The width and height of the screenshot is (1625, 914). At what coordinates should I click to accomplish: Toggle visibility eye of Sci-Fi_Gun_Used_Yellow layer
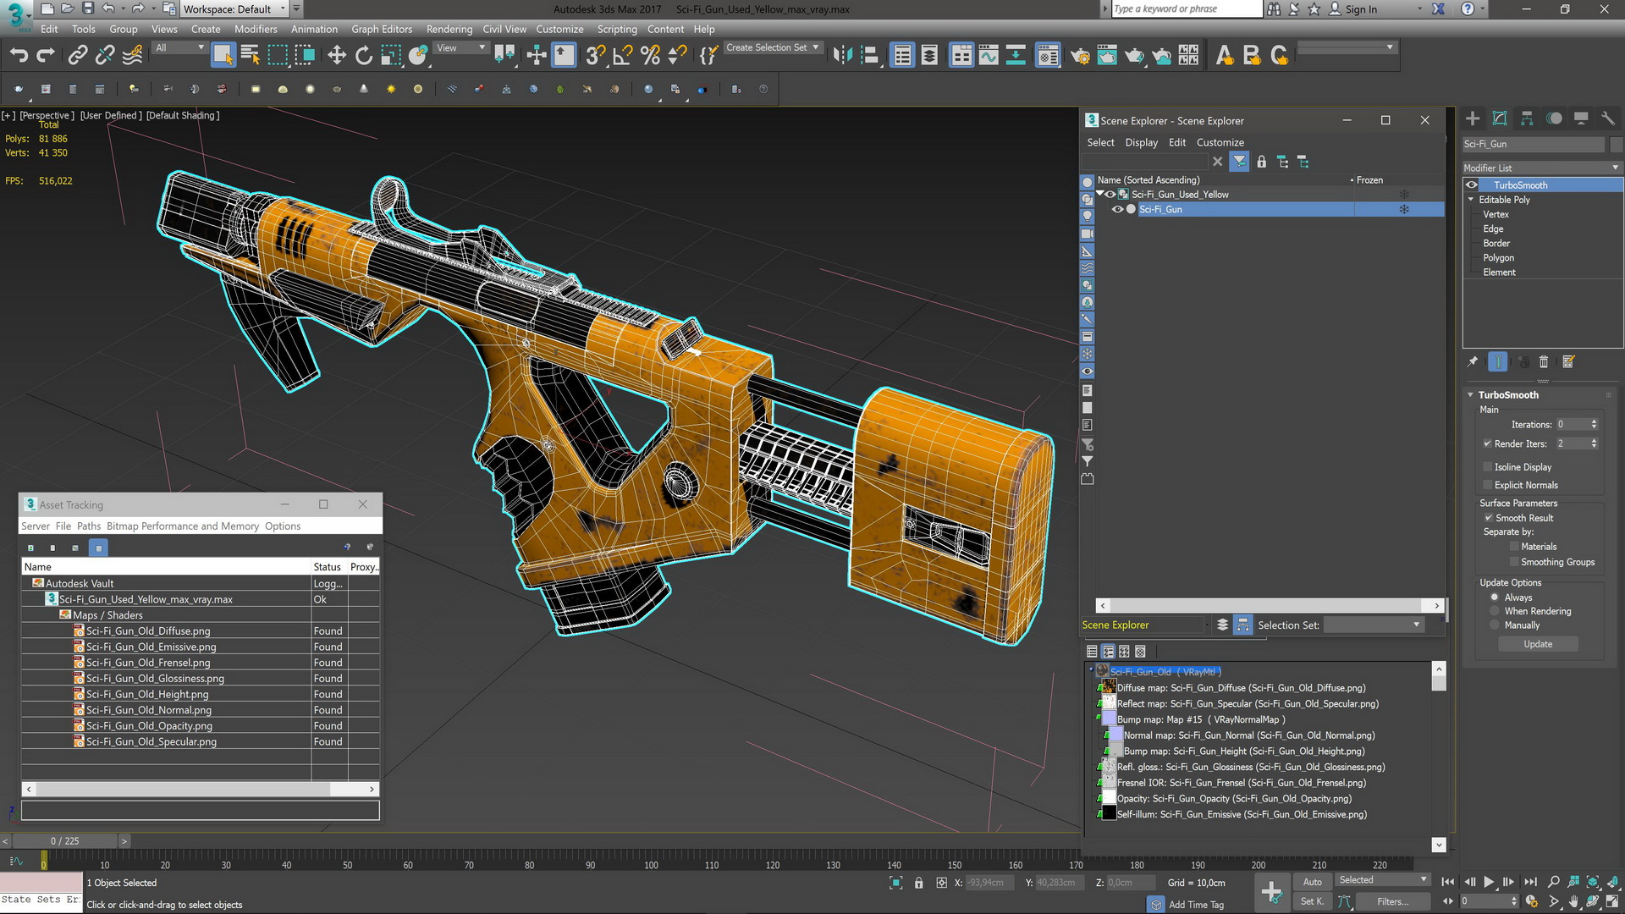coord(1110,195)
